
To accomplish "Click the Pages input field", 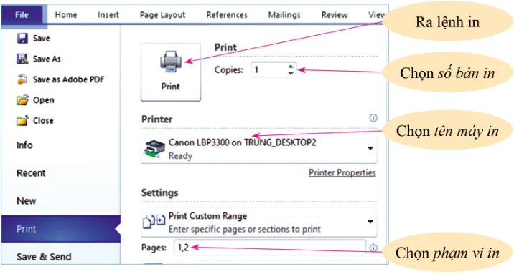I will pos(270,248).
